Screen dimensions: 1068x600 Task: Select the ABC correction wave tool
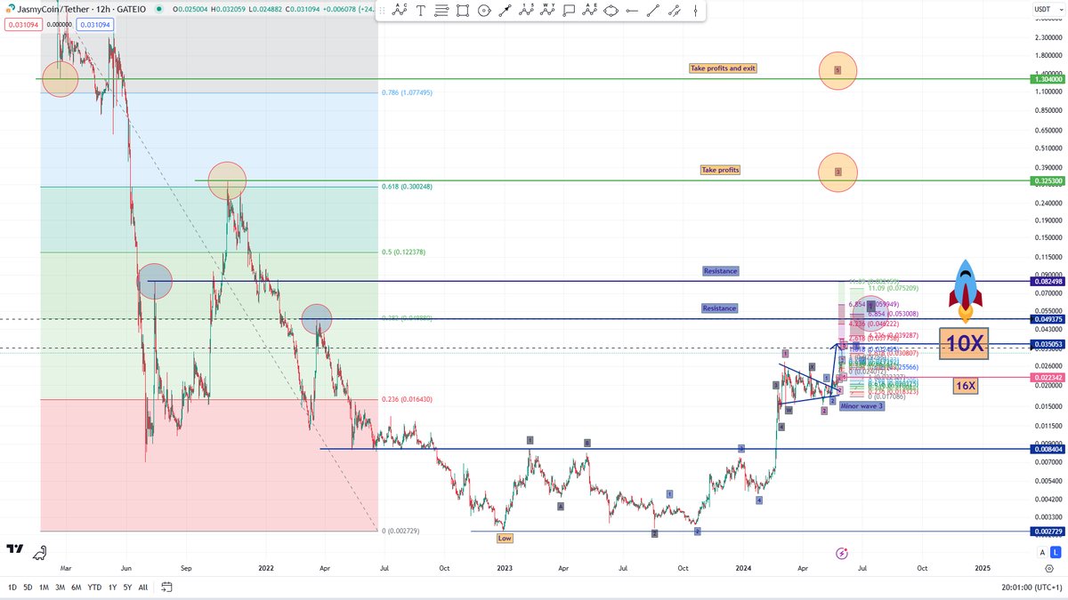(x=400, y=11)
